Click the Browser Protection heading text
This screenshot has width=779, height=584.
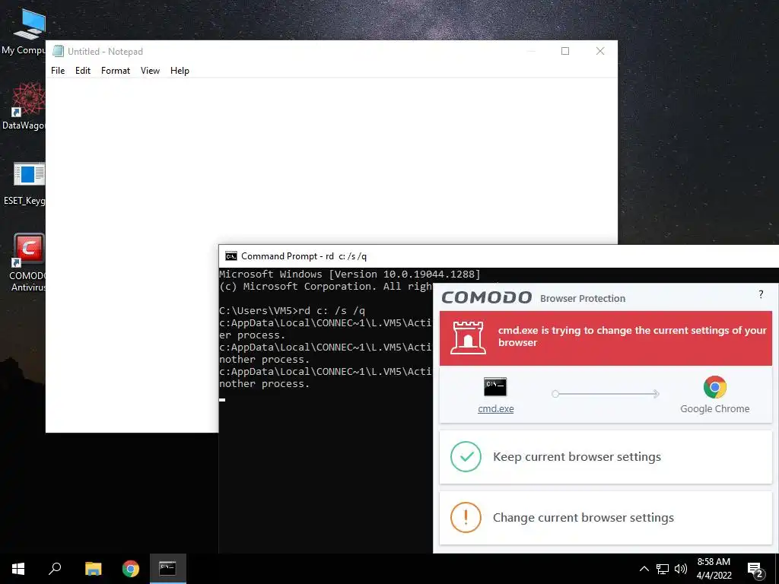click(583, 298)
